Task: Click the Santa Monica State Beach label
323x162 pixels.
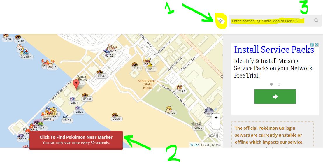Action: pyautogui.click(x=148, y=84)
